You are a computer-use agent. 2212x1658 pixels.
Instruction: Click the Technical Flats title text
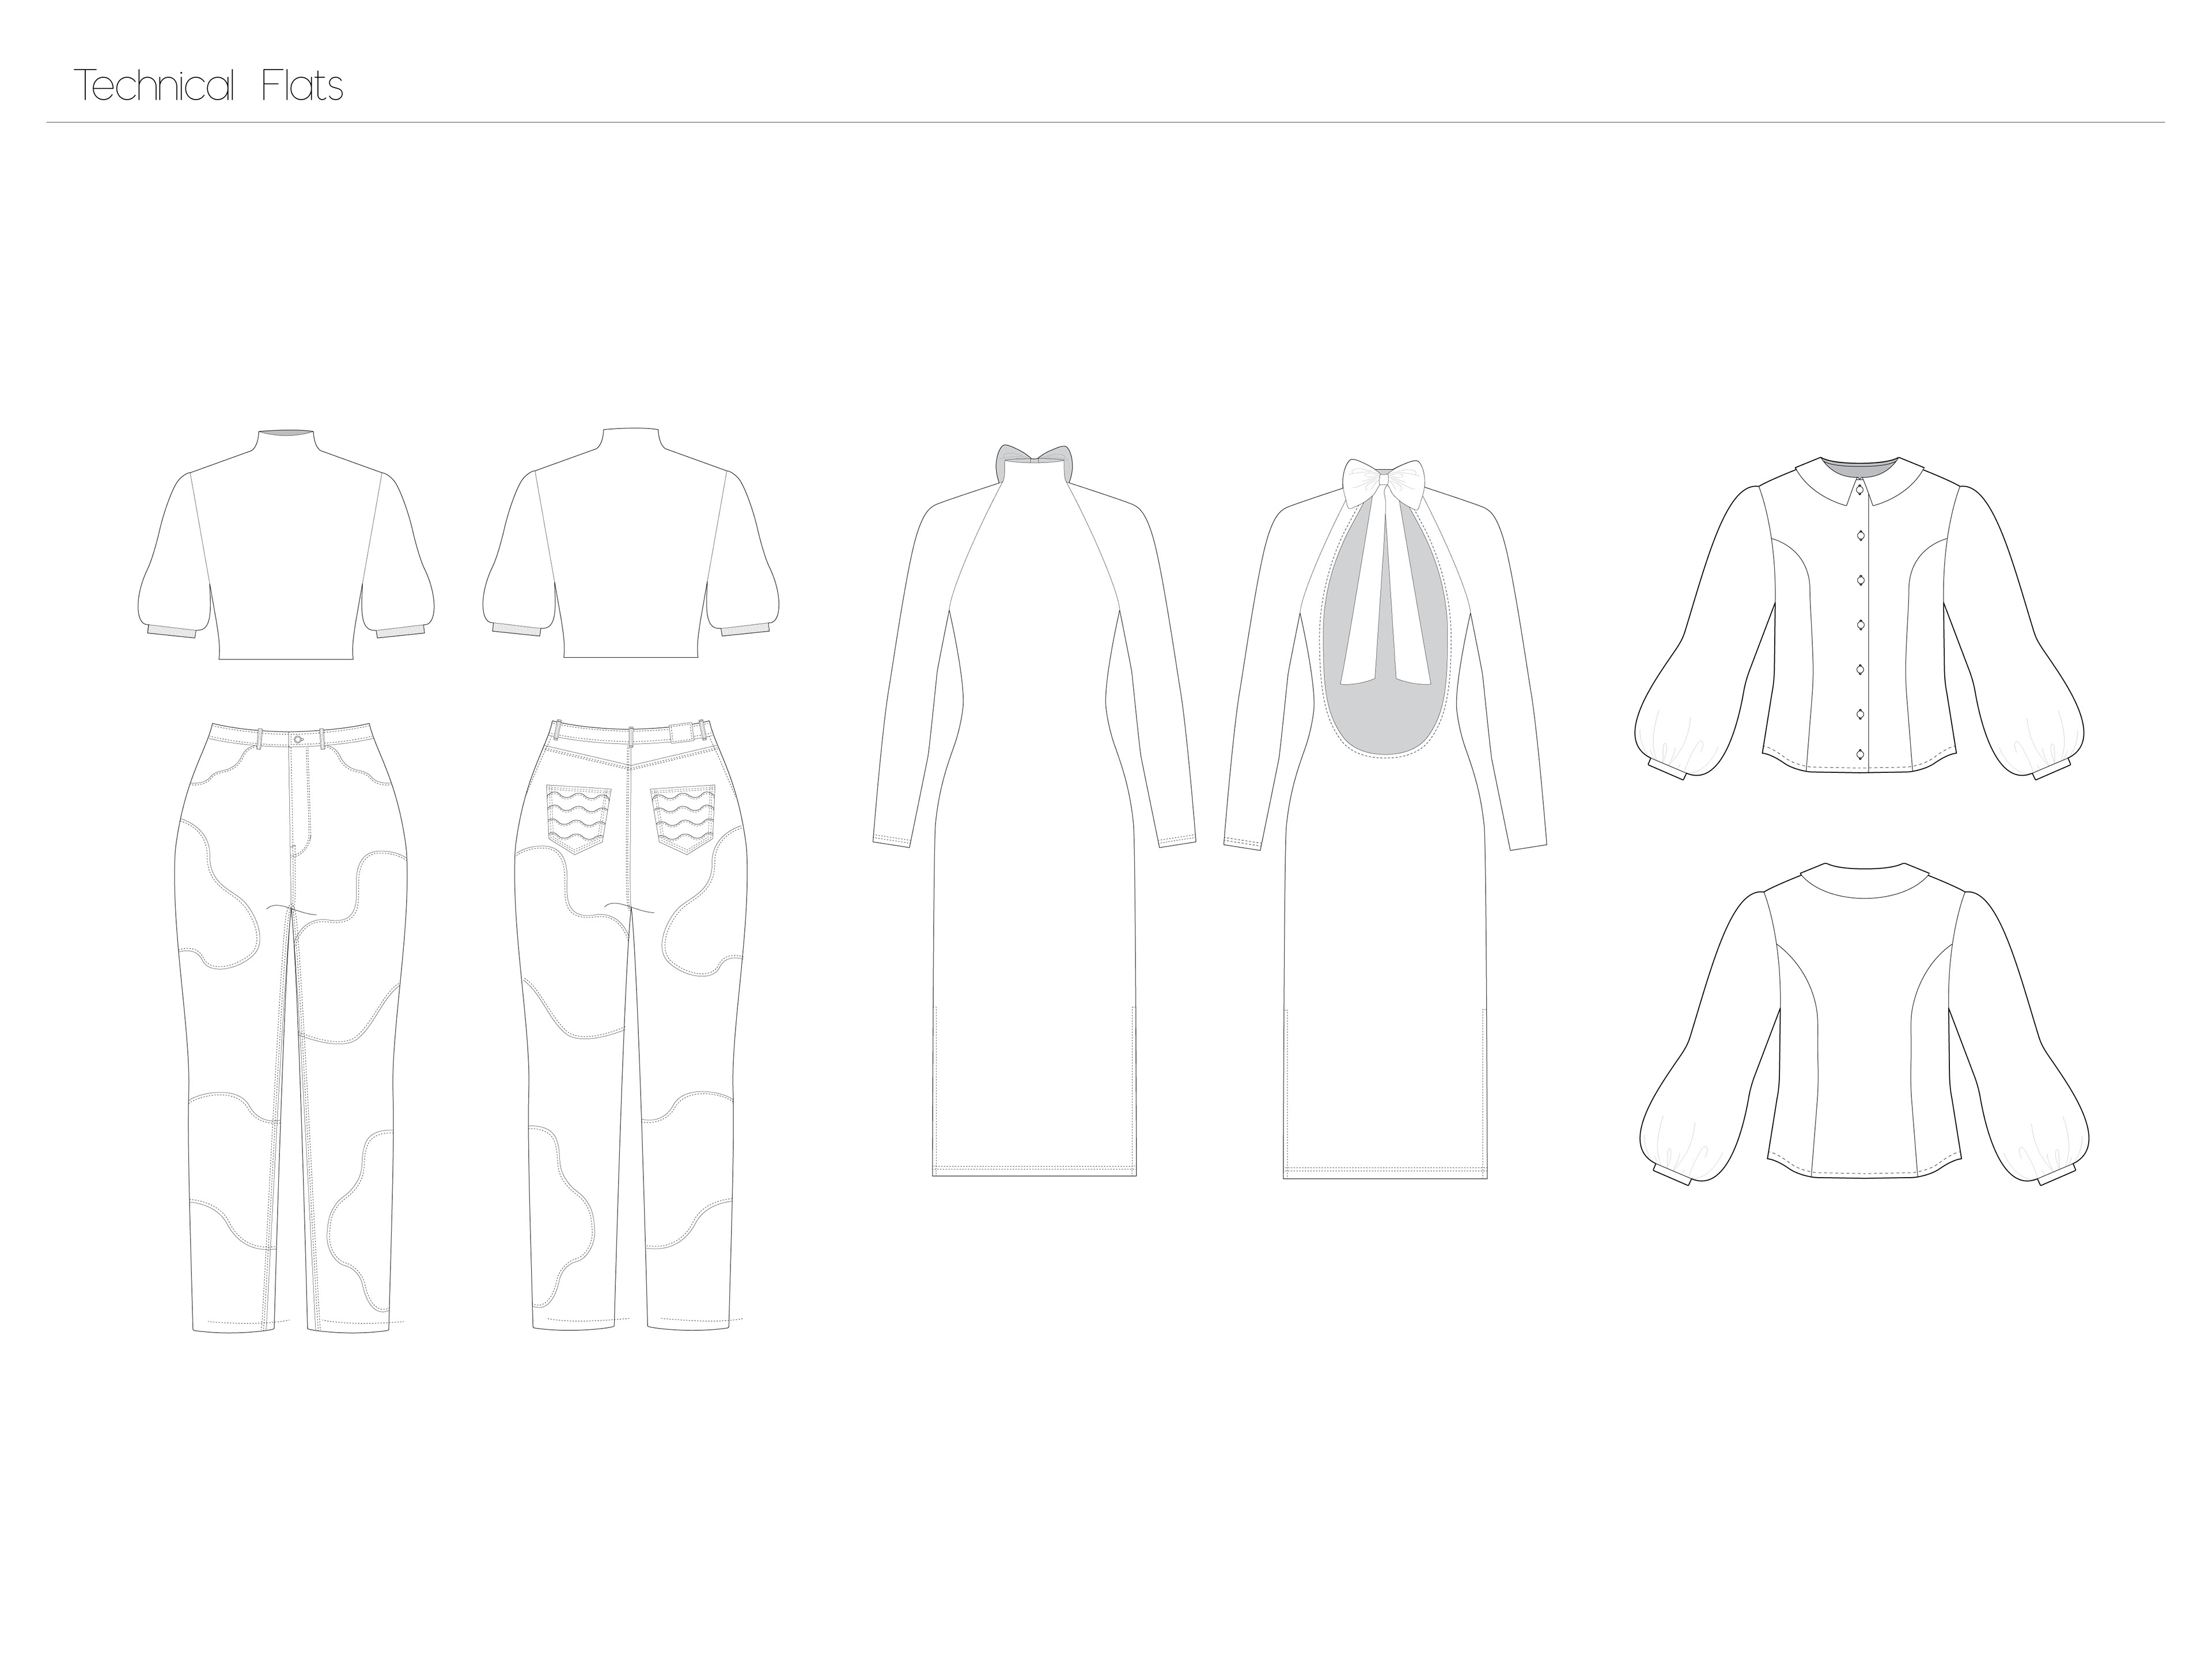point(208,87)
